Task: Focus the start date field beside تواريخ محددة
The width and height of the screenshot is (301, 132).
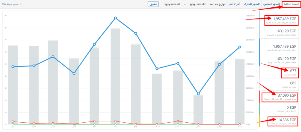Action: tap(198, 4)
